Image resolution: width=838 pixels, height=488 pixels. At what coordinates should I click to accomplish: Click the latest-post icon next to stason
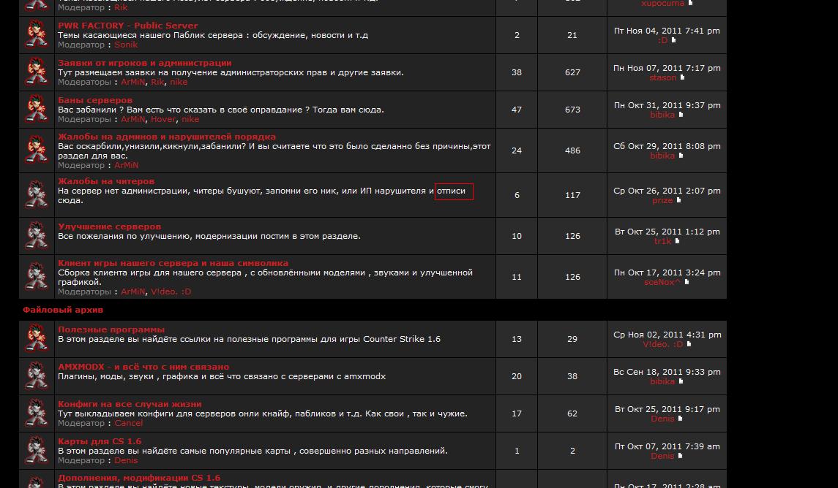coord(683,77)
